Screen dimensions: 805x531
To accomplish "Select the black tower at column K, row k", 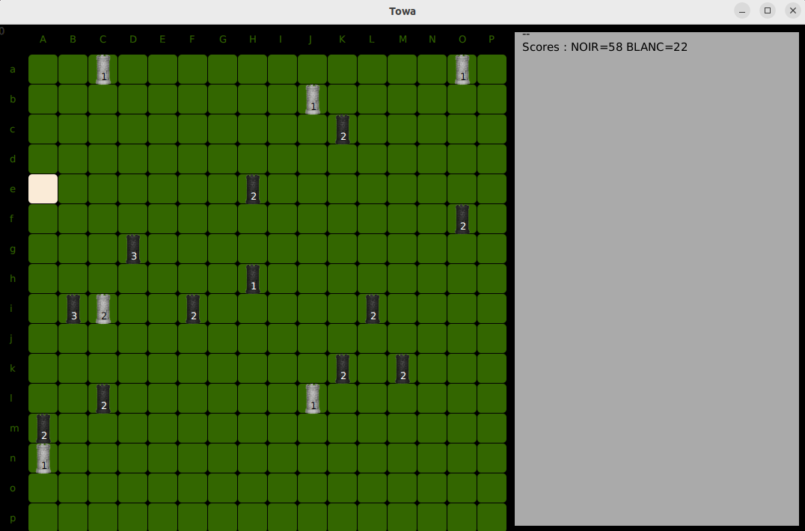I will (343, 369).
